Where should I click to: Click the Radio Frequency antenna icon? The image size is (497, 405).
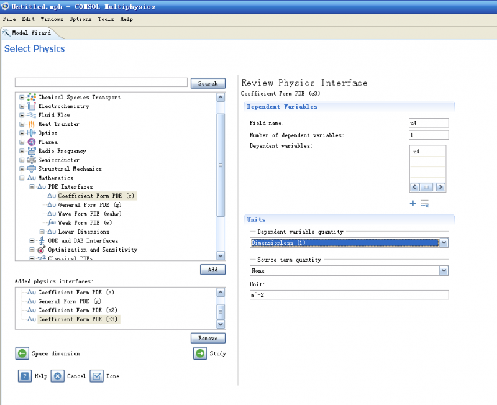[32, 151]
